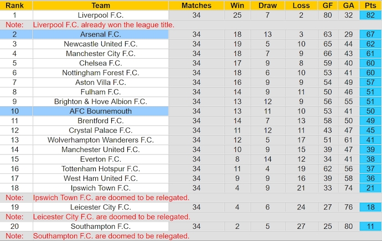
Task: Click Brighton & Hove Albion F.C.
Action: [x=101, y=101]
